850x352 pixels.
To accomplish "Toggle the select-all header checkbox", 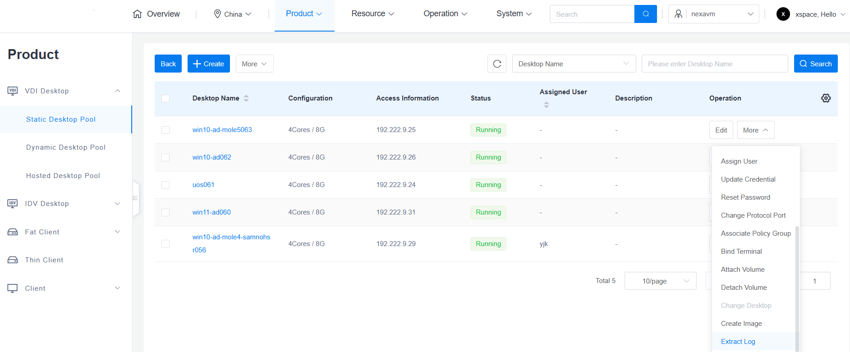I will (x=165, y=98).
